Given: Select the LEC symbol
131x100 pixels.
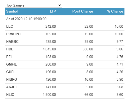Looking at the screenshot, I should (x=10, y=26).
